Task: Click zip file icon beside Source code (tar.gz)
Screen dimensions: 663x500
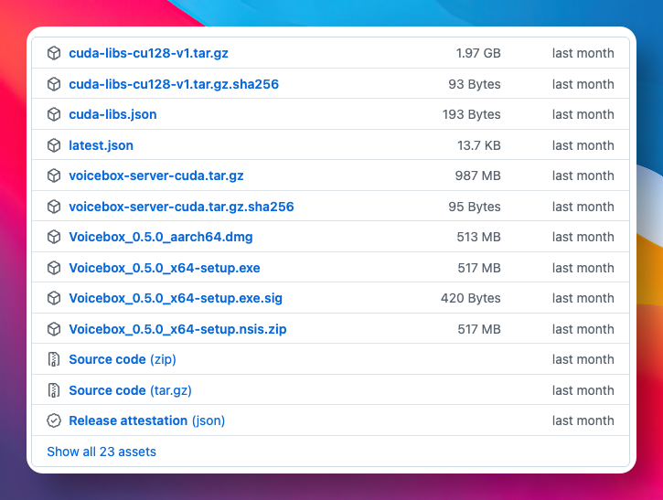Action: [x=54, y=390]
